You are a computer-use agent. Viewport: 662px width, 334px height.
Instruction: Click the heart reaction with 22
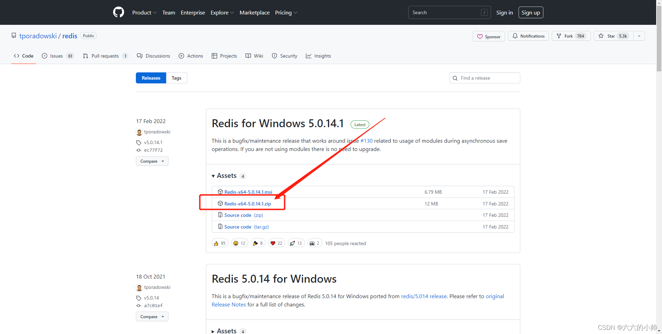point(277,243)
